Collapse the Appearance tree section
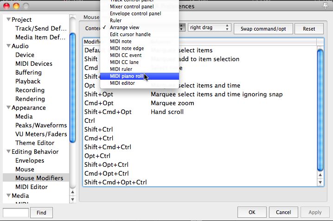The width and height of the screenshot is (333, 221). pyautogui.click(x=8, y=107)
